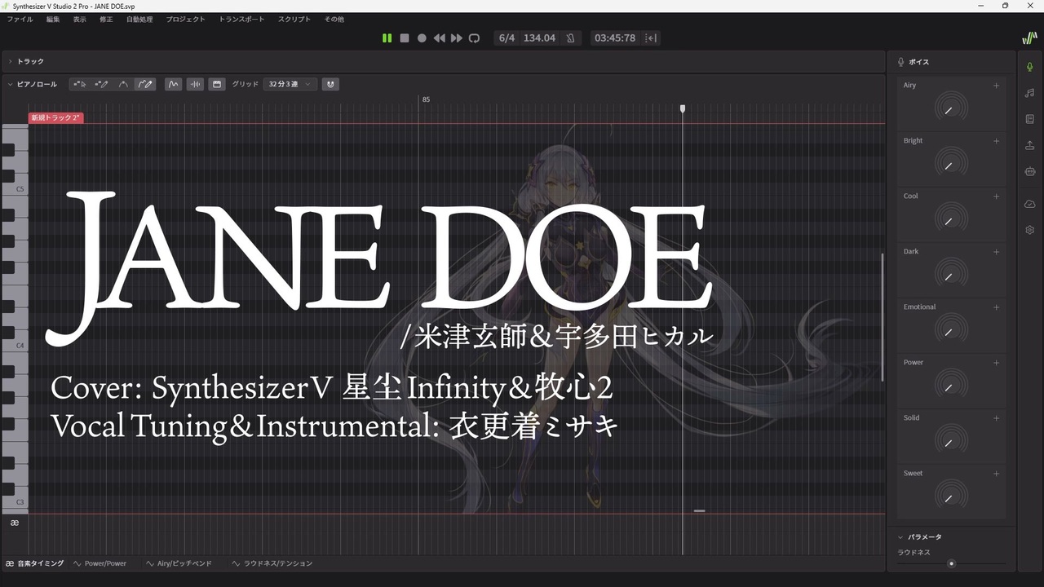Screen dimensions: 1044x587
Task: Select the pitch pencil drawing tool
Action: coord(144,84)
